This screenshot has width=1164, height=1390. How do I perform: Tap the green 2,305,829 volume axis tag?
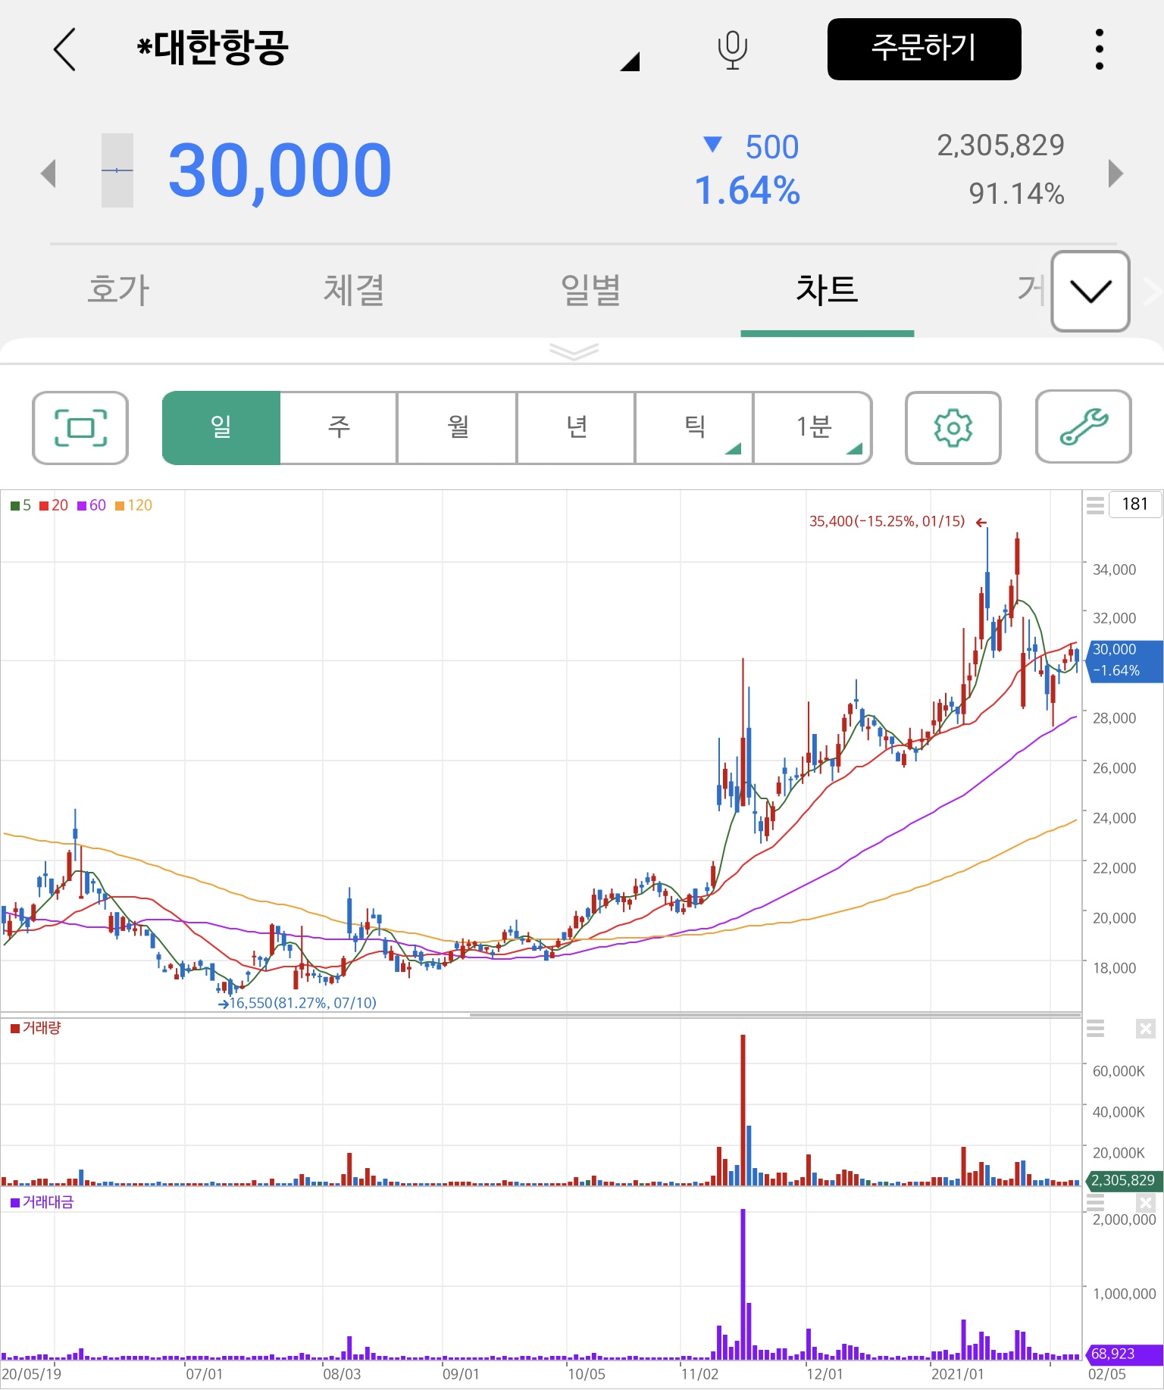(x=1123, y=1180)
